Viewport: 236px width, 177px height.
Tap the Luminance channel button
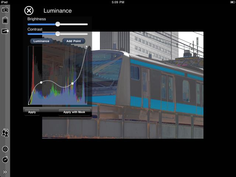pyautogui.click(x=41, y=41)
